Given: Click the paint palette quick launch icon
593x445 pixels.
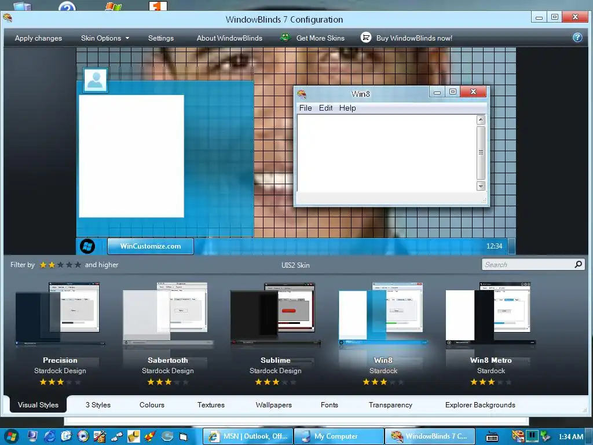Looking at the screenshot, I should tap(100, 436).
